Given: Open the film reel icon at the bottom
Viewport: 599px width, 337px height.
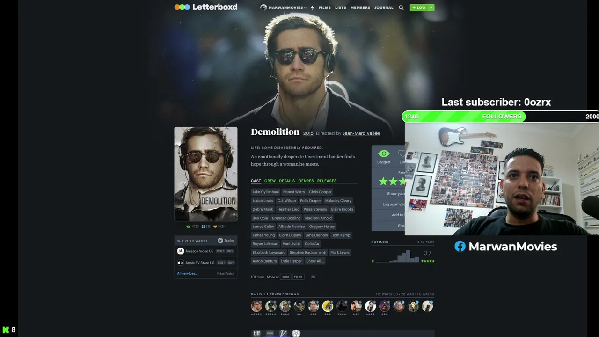Looking at the screenshot, I should (x=296, y=333).
